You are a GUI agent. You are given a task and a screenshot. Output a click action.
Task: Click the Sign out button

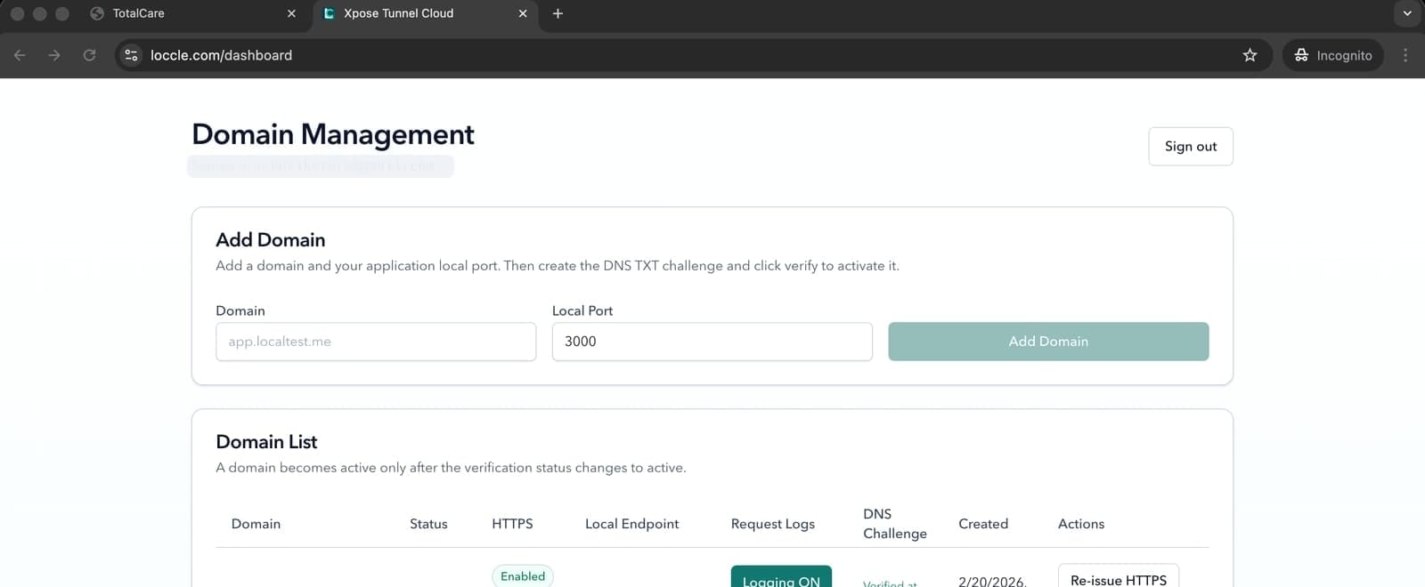tap(1191, 146)
